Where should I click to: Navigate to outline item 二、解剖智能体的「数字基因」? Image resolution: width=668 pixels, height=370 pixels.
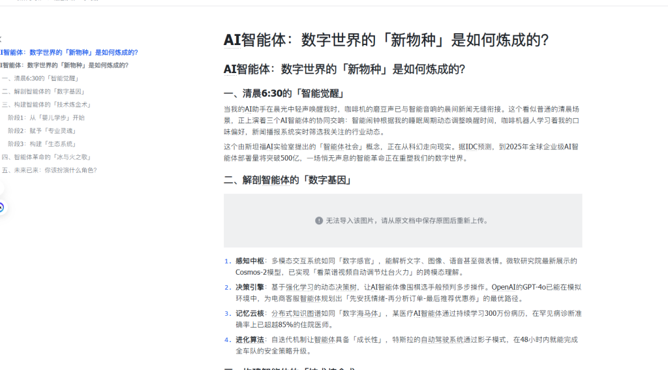(43, 91)
